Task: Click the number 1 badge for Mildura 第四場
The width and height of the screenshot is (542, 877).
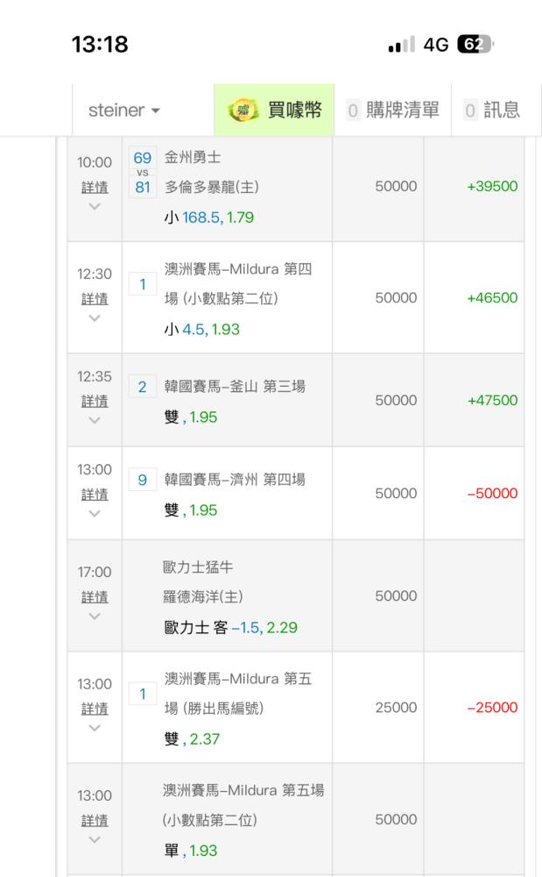Action: tap(143, 284)
